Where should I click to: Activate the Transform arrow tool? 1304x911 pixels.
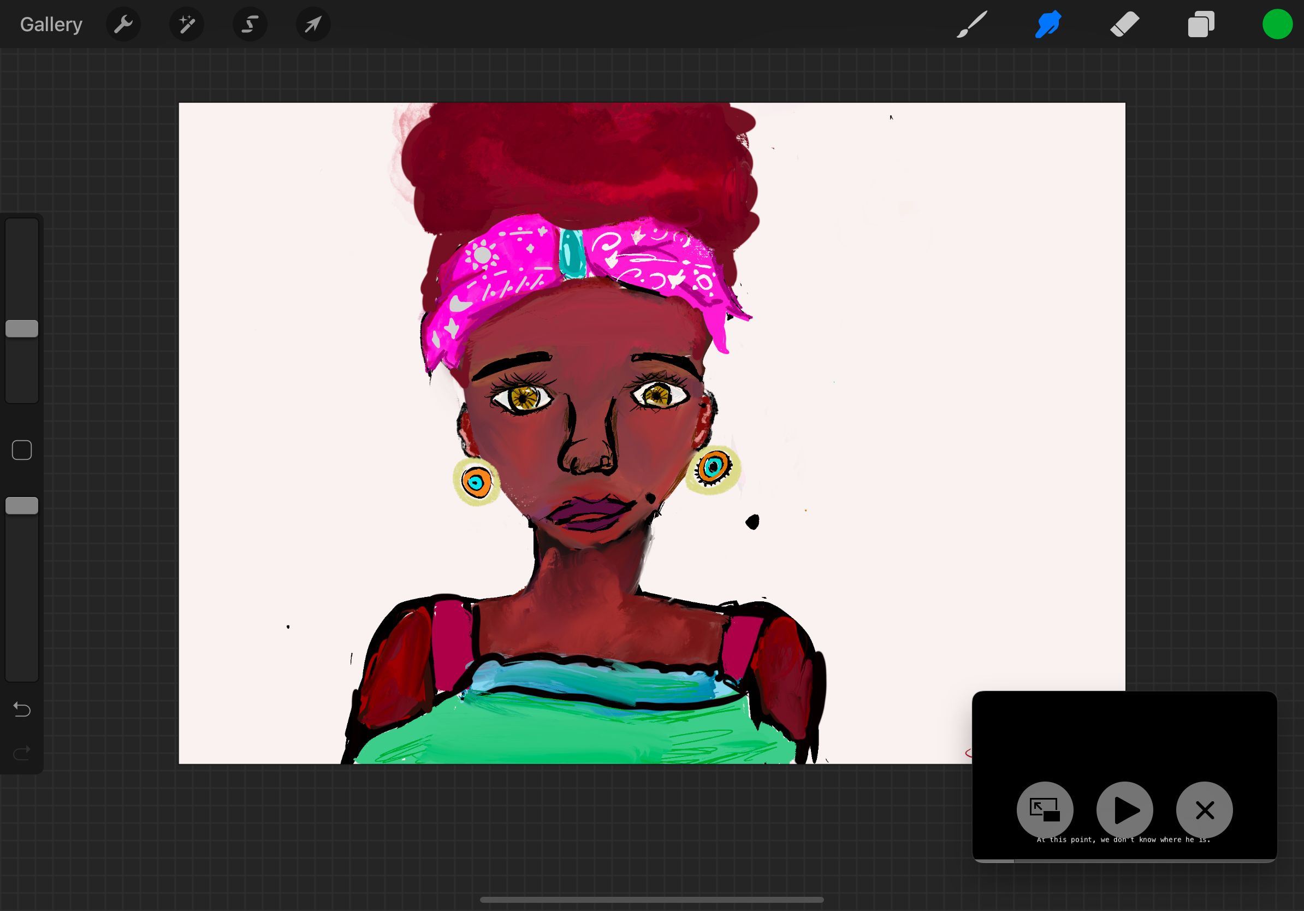[x=313, y=25]
